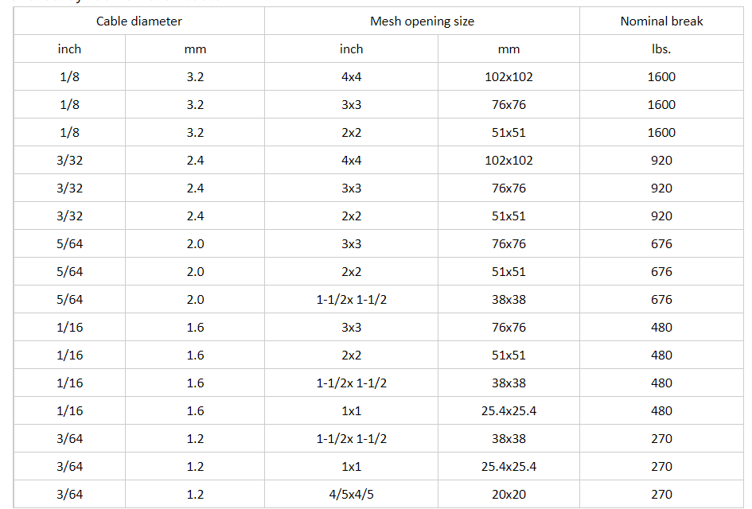
Task: Select 2x2 mesh cell in 3/32 row
Action: pyautogui.click(x=351, y=216)
